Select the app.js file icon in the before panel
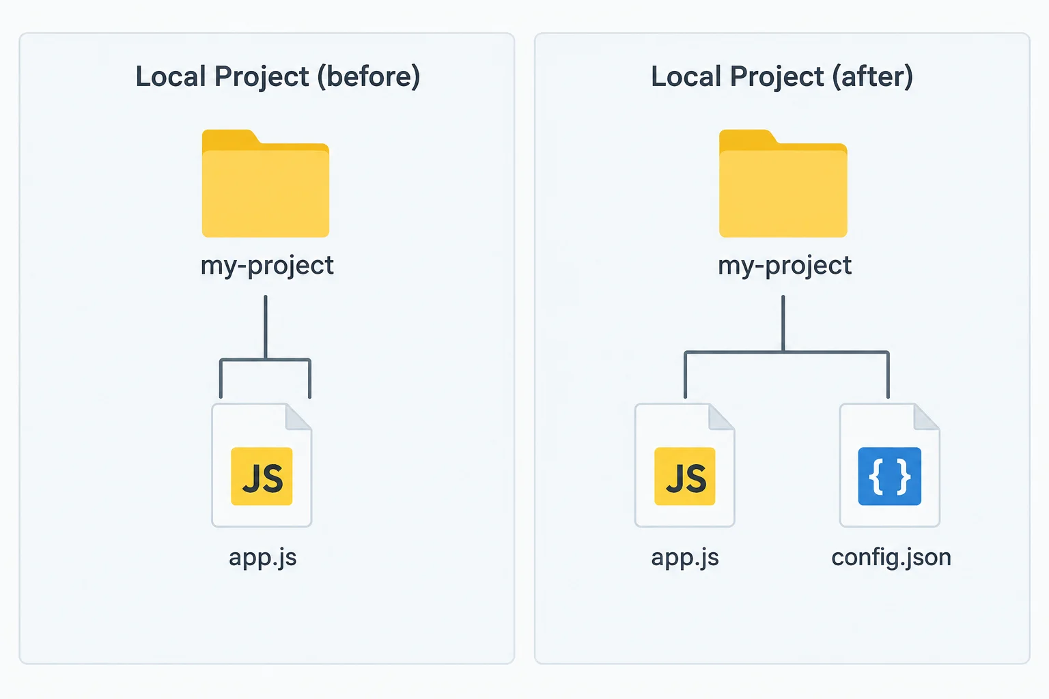The image size is (1049, 699). click(x=262, y=465)
